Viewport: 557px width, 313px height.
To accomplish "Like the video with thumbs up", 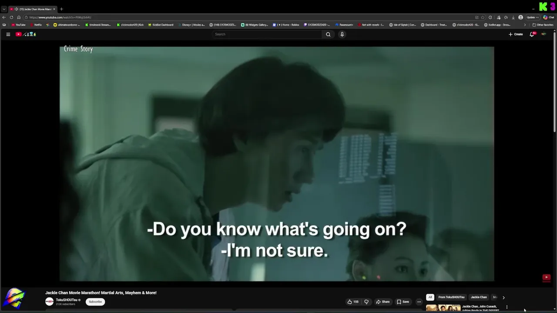I will [353, 302].
